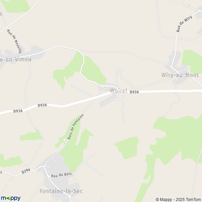Click the green patch in the top-left corner
This screenshot has width=202, height=202.
[x=16, y=6]
